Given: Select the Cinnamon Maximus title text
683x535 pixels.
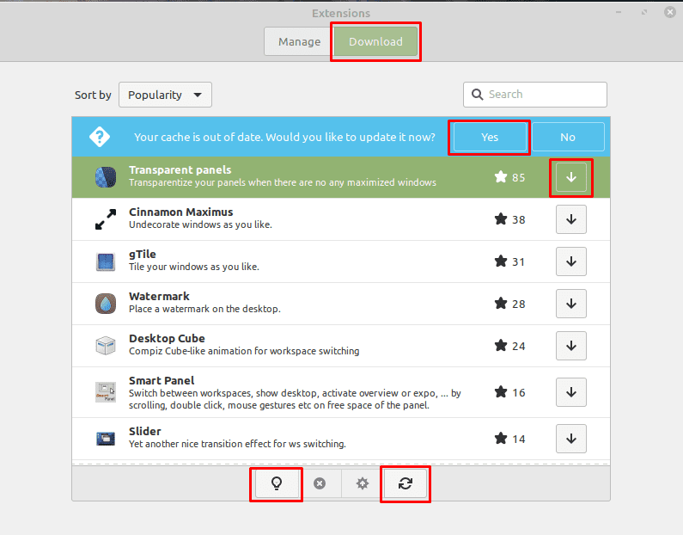Looking at the screenshot, I should coord(180,212).
